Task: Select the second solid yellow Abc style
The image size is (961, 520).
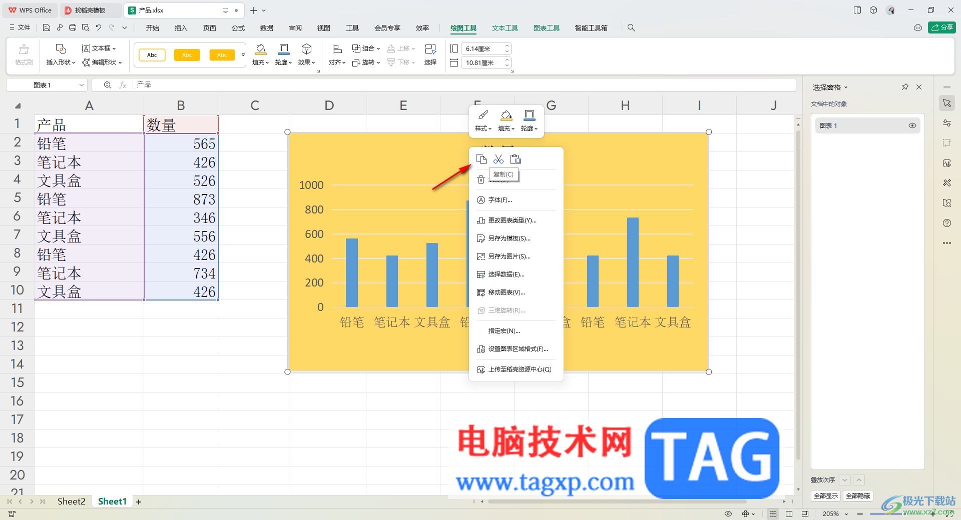Action: tap(222, 55)
